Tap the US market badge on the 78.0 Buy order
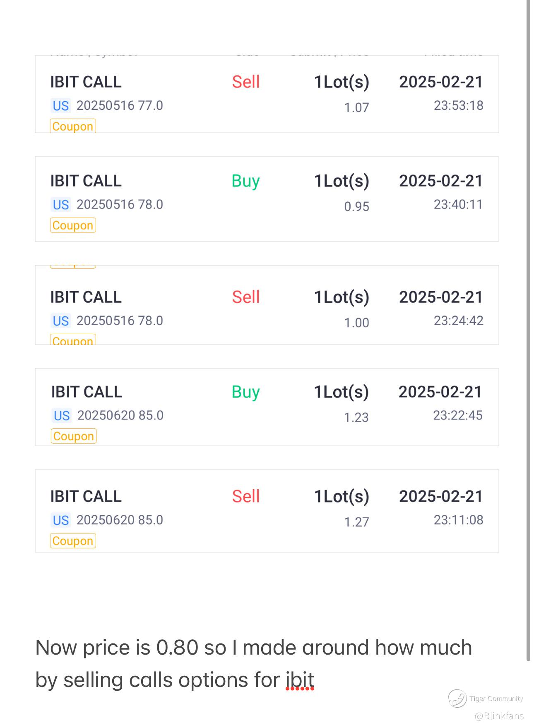The image size is (534, 728). point(61,205)
